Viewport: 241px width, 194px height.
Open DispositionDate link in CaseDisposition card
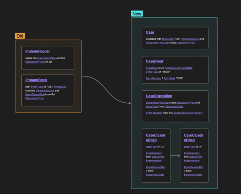174,106
